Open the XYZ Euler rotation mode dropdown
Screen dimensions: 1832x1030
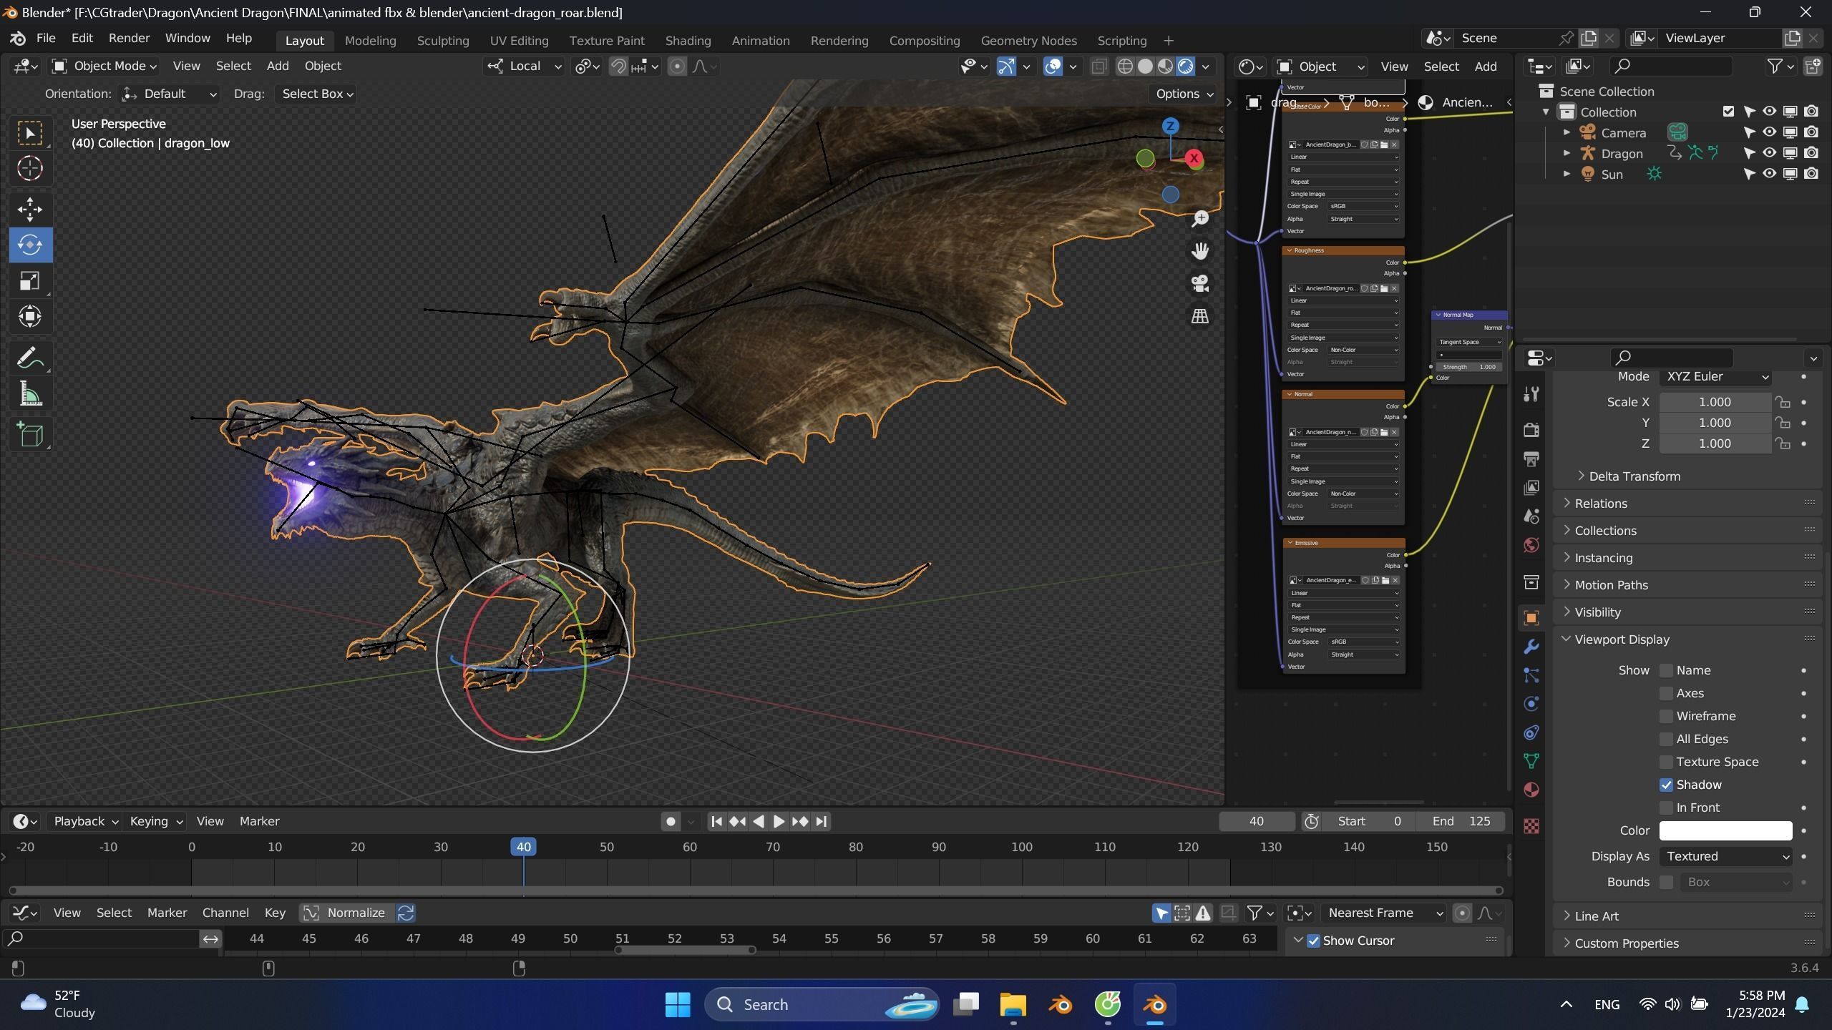tap(1716, 377)
